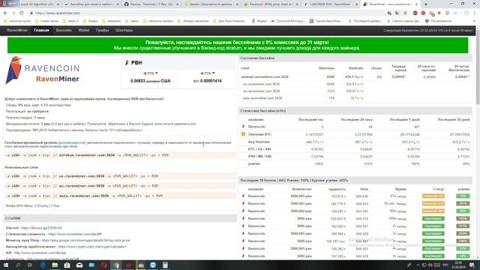Open Task View on the taskbar
This screenshot has height=270, width=480.
[x=30, y=265]
